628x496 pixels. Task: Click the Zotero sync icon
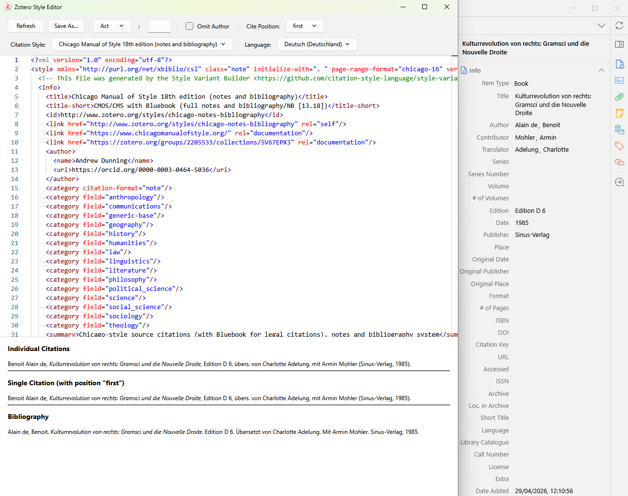coord(619,26)
